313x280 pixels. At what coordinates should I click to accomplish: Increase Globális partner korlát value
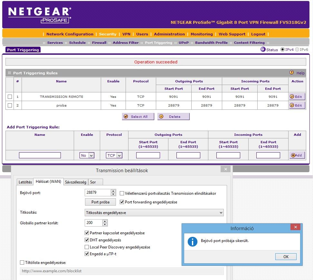[x=105, y=221]
